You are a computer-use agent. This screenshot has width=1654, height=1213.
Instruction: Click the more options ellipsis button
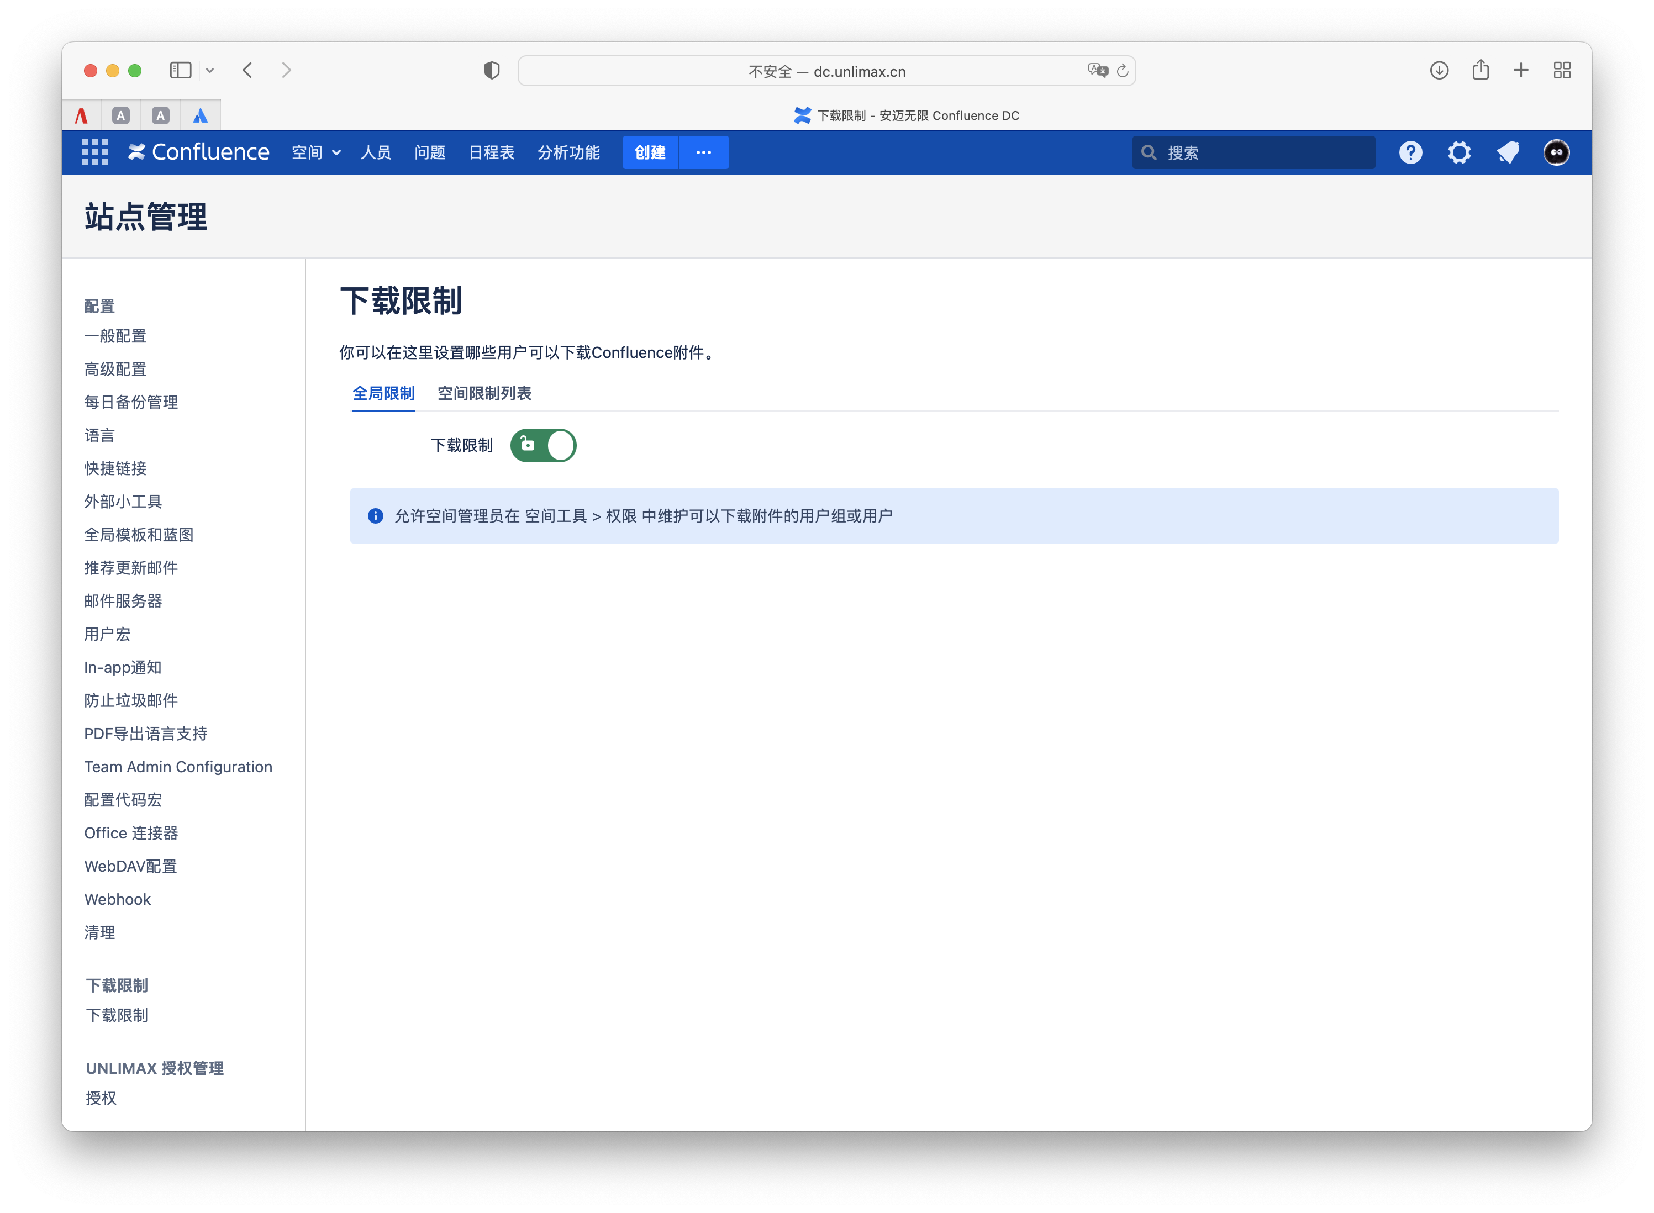(703, 152)
